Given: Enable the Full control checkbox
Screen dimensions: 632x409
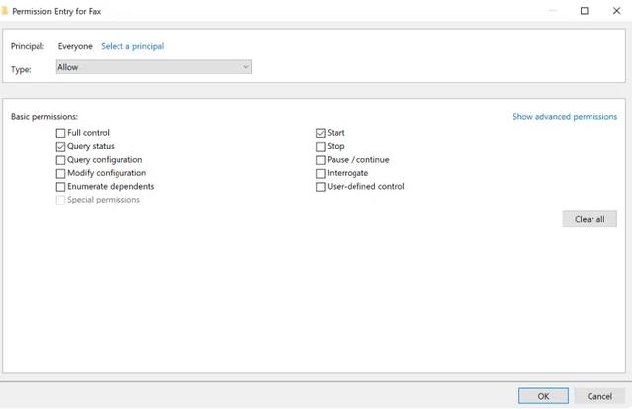Looking at the screenshot, I should pyautogui.click(x=61, y=133).
